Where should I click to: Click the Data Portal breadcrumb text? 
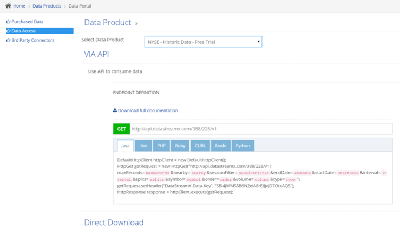click(80, 6)
